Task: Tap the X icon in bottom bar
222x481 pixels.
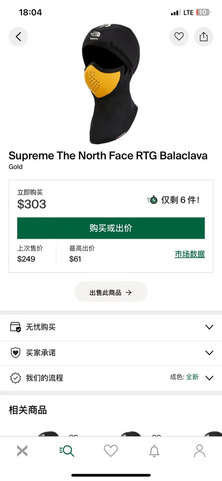Action: 22,450
